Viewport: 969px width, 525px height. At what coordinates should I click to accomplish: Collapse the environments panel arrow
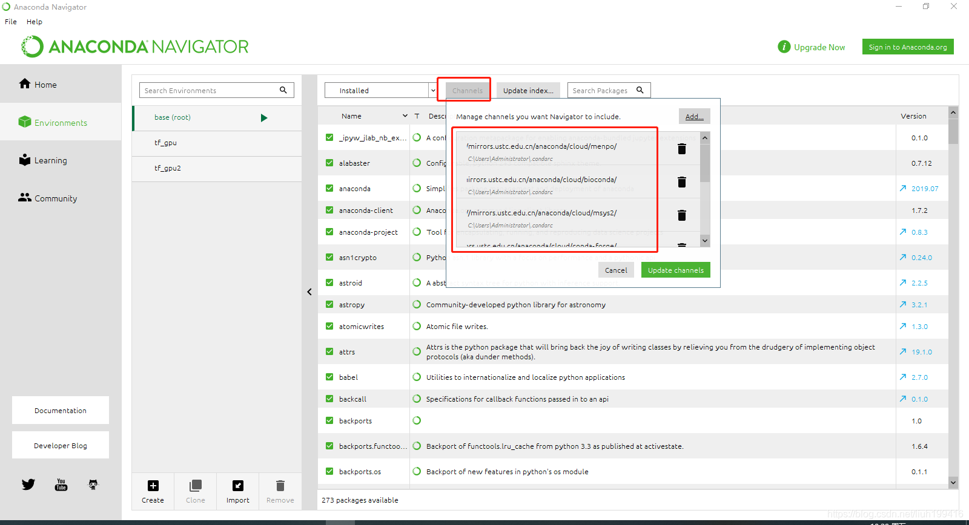click(309, 292)
